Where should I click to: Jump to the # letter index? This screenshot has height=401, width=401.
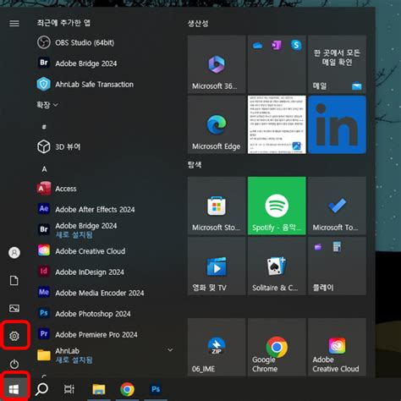click(44, 127)
